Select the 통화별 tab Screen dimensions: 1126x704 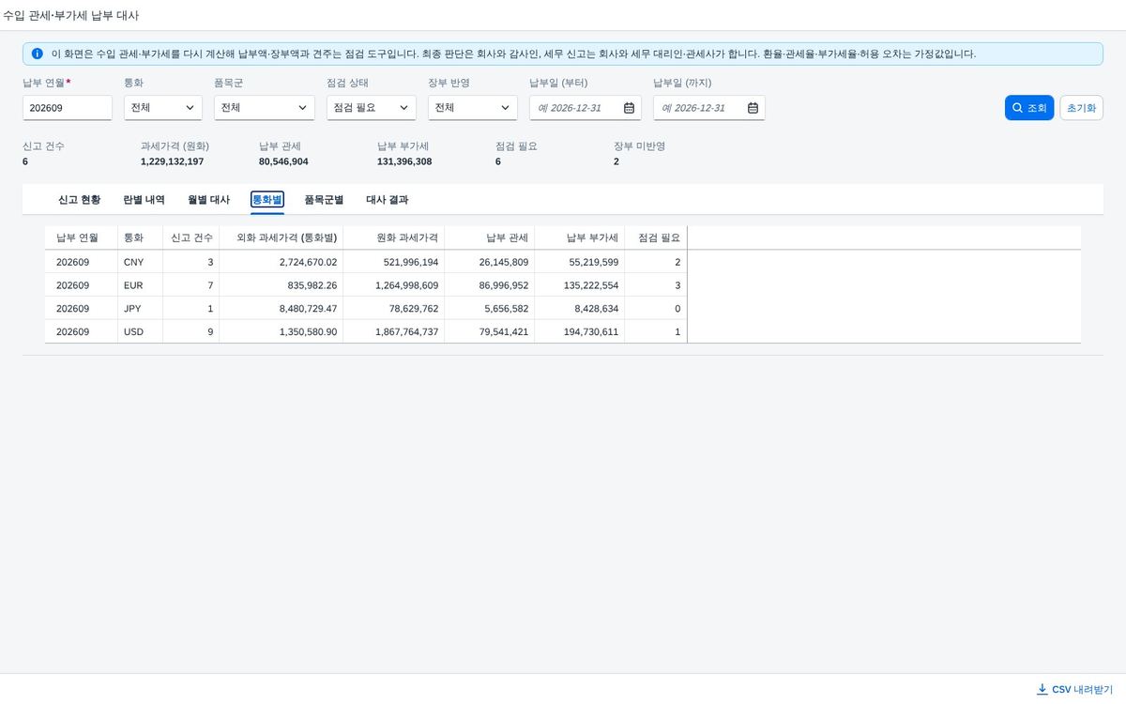(x=267, y=200)
